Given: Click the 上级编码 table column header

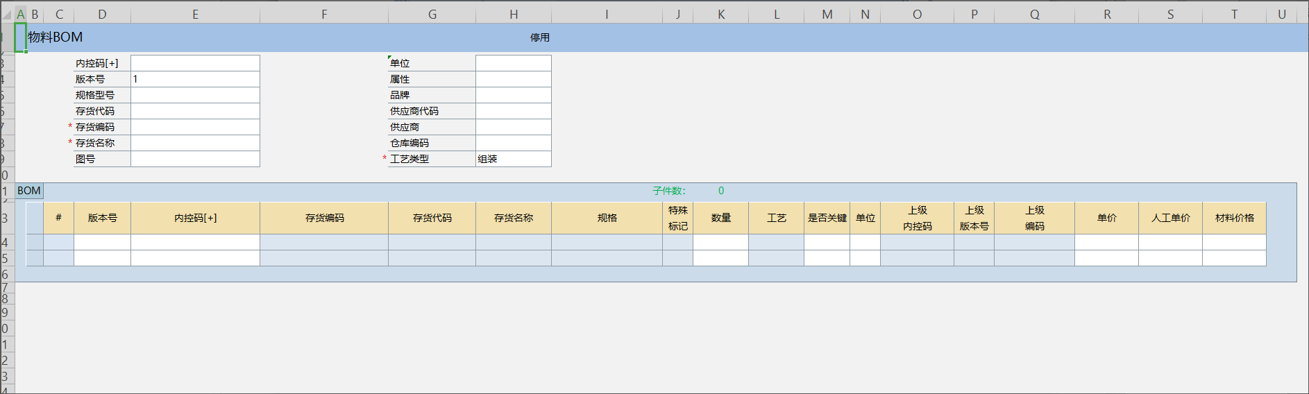Looking at the screenshot, I should (x=1034, y=218).
